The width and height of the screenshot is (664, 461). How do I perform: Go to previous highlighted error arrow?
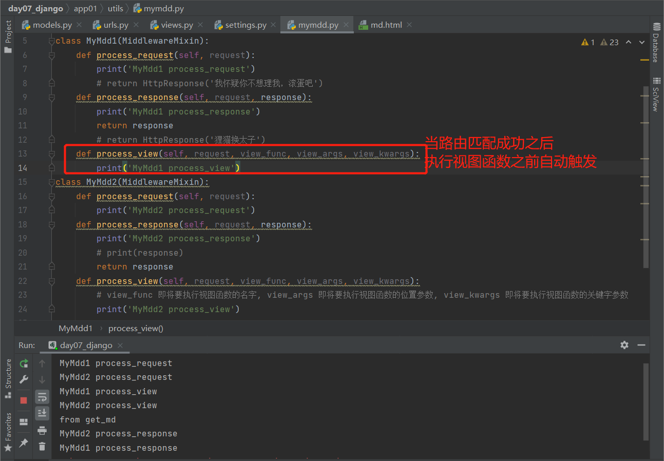click(x=629, y=42)
